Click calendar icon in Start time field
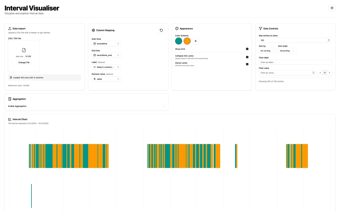Viewport: 340px width, 212px height. pyautogui.click(x=95, y=44)
